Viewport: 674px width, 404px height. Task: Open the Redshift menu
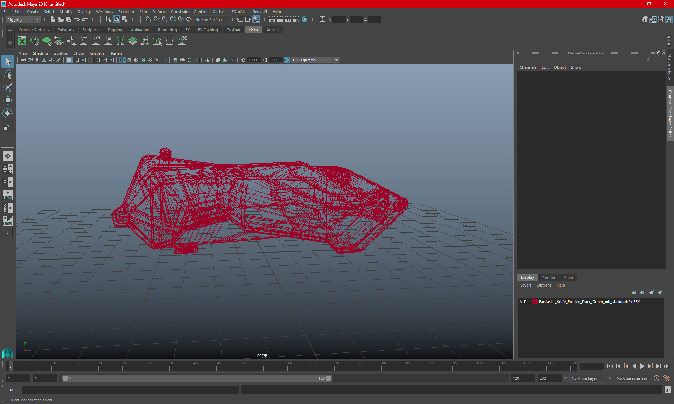click(260, 12)
